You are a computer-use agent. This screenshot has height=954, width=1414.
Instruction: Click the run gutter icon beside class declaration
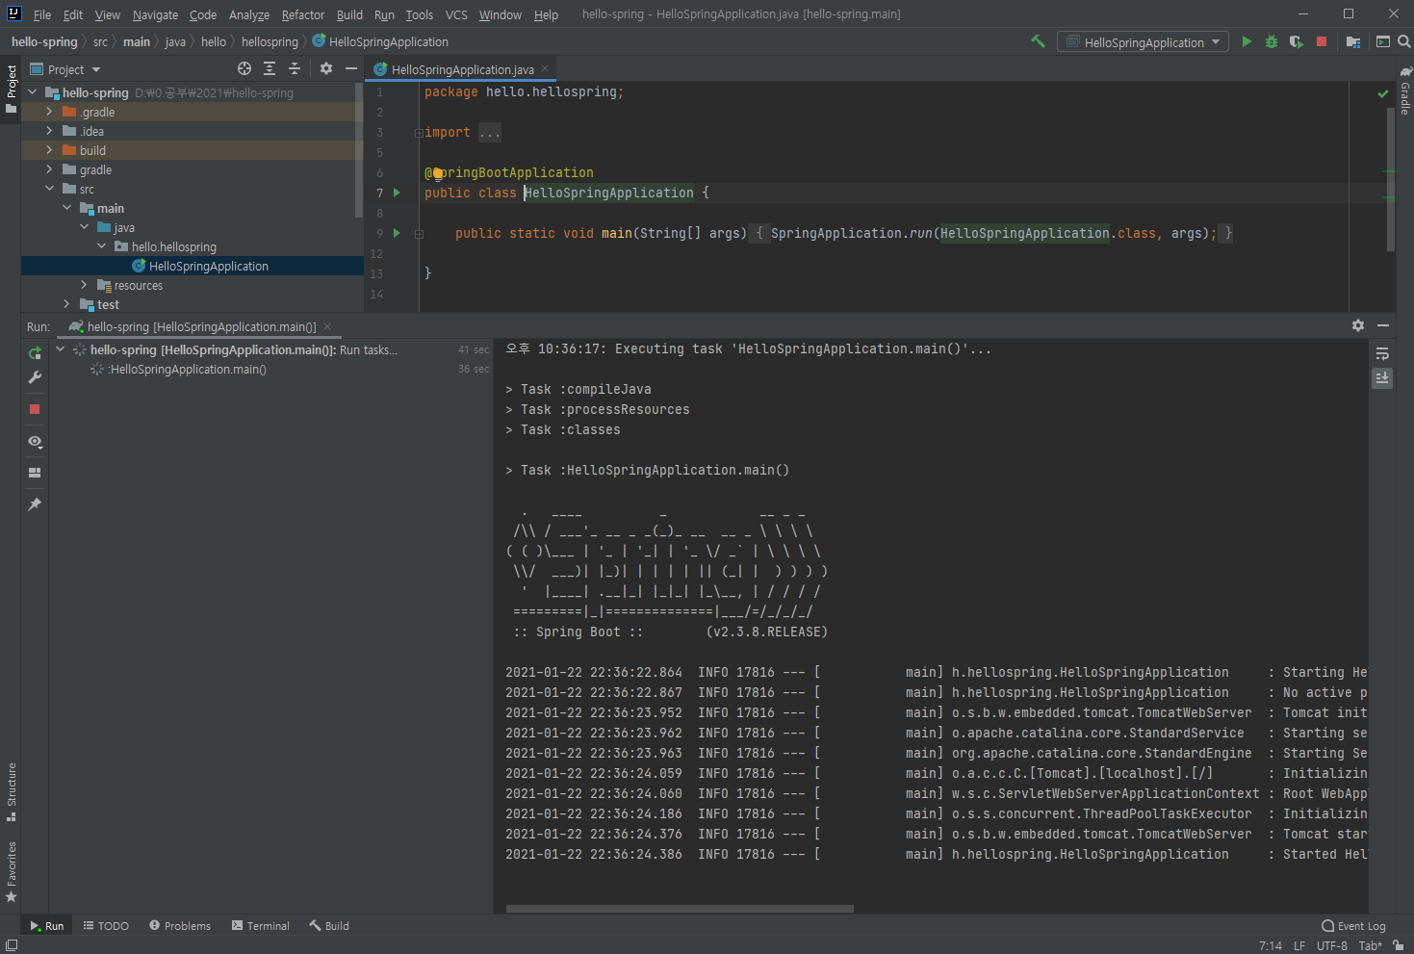pyautogui.click(x=397, y=193)
